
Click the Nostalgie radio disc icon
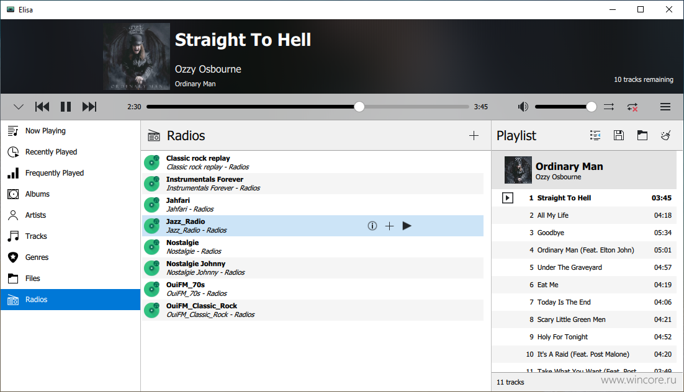tap(152, 247)
